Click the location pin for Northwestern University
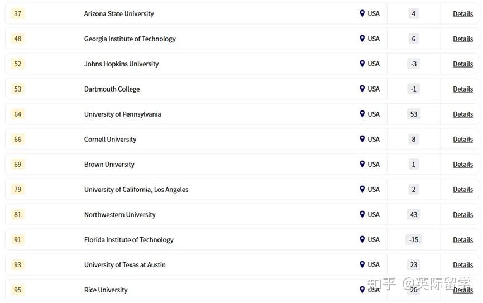 [x=362, y=214]
